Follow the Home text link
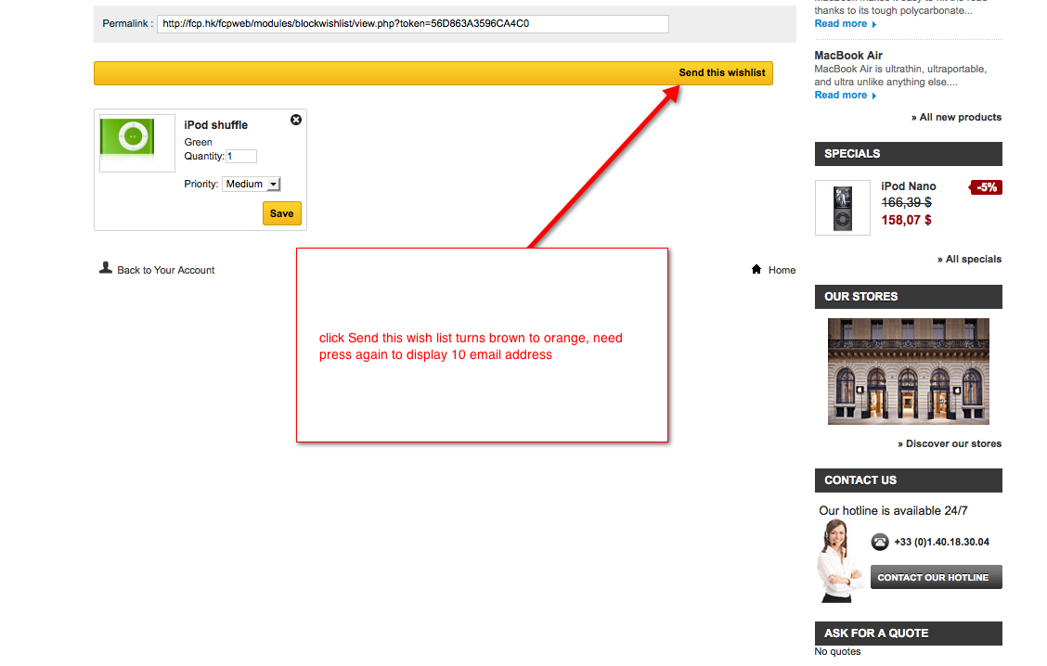This screenshot has width=1047, height=666. 782,270
